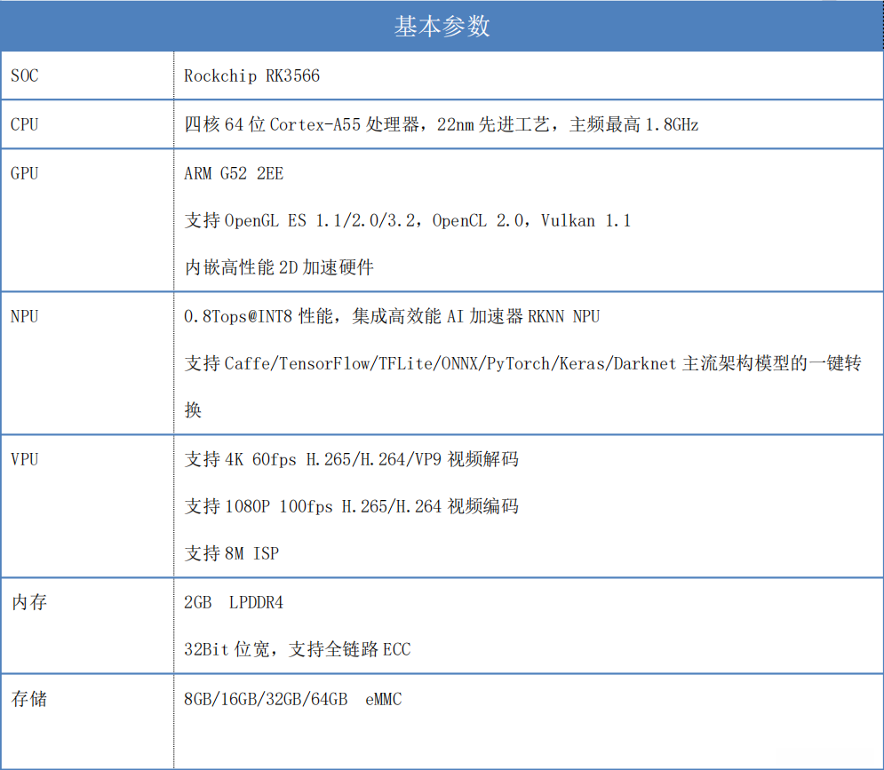Image resolution: width=884 pixels, height=770 pixels.
Task: Select the CPU row label
Action: point(24,124)
